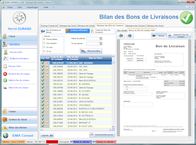Open Caisse via the euro icon
The image size is (196, 145).
click(x=5, y=111)
